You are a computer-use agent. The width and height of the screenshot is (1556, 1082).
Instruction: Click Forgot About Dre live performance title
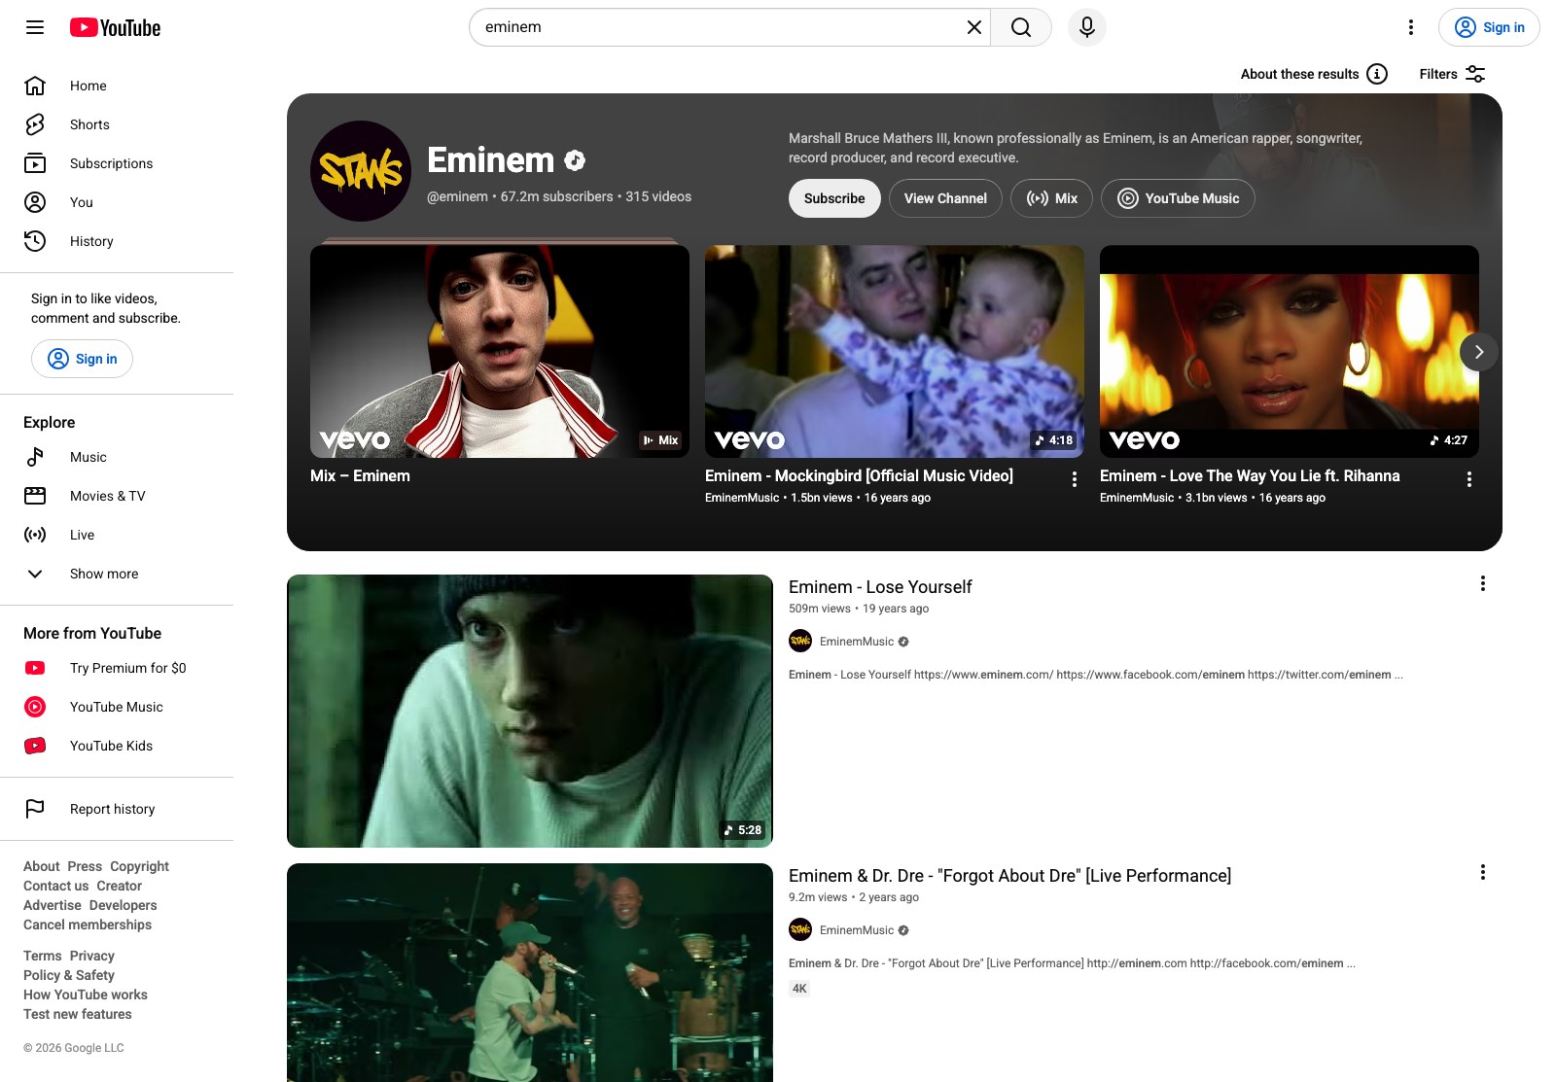pyautogui.click(x=1009, y=876)
